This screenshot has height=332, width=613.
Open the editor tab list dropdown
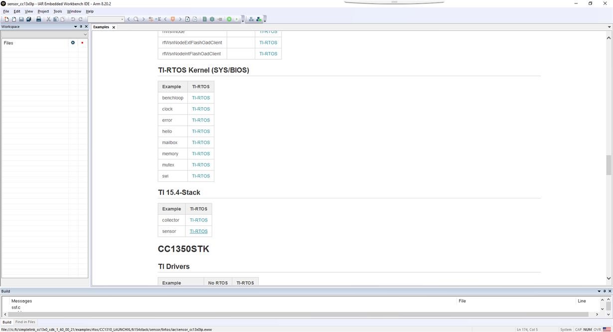[x=609, y=27]
